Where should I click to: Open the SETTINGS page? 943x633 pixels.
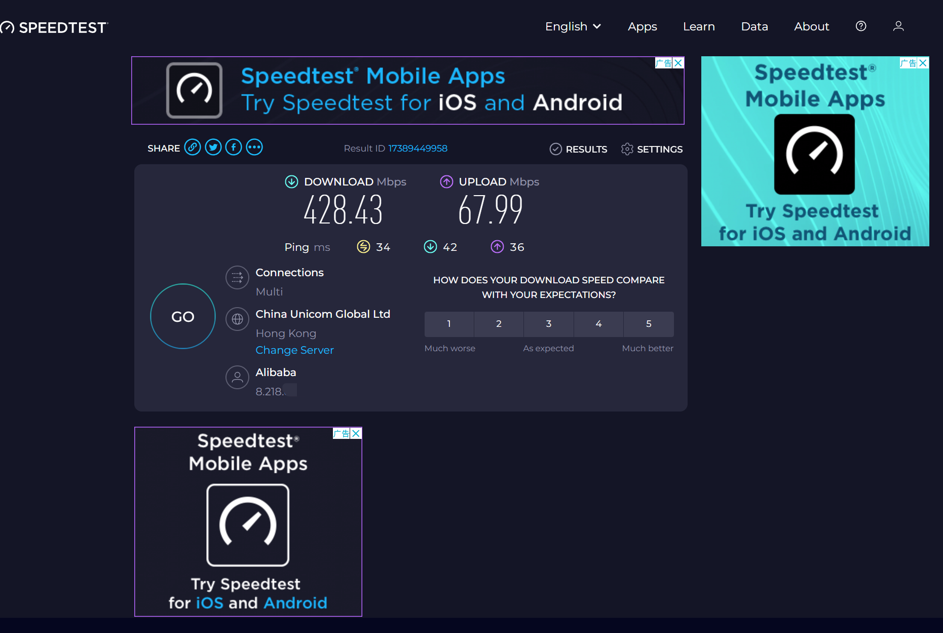pyautogui.click(x=652, y=149)
